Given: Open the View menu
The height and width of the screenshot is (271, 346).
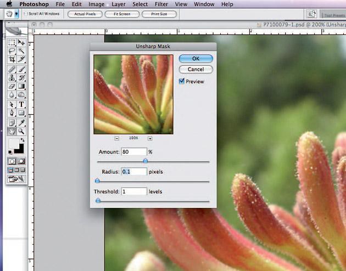Looking at the screenshot, I should [x=181, y=4].
